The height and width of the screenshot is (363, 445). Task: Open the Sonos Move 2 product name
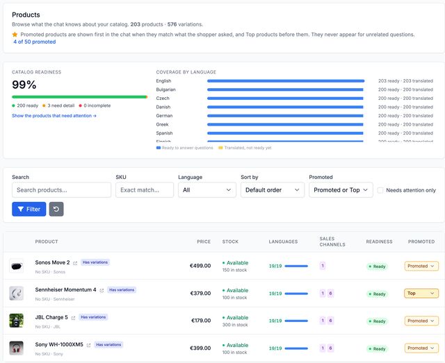[x=53, y=262]
